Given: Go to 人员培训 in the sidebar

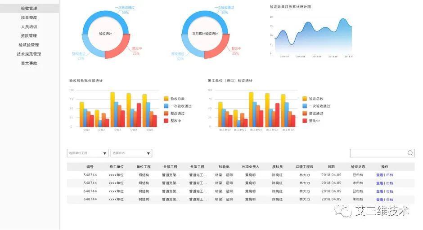Looking at the screenshot, I should (x=29, y=27).
